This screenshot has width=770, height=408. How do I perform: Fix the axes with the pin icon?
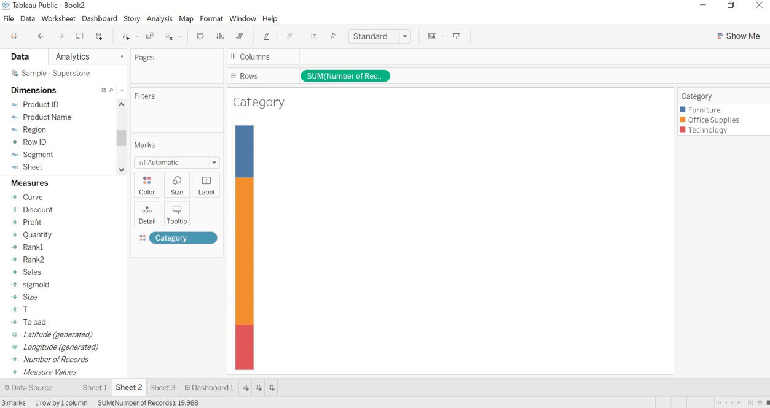333,36
